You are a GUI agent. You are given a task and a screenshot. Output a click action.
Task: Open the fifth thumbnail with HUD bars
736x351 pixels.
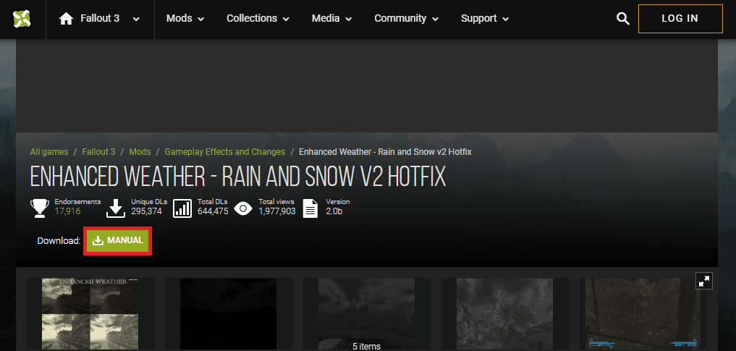[643, 314]
